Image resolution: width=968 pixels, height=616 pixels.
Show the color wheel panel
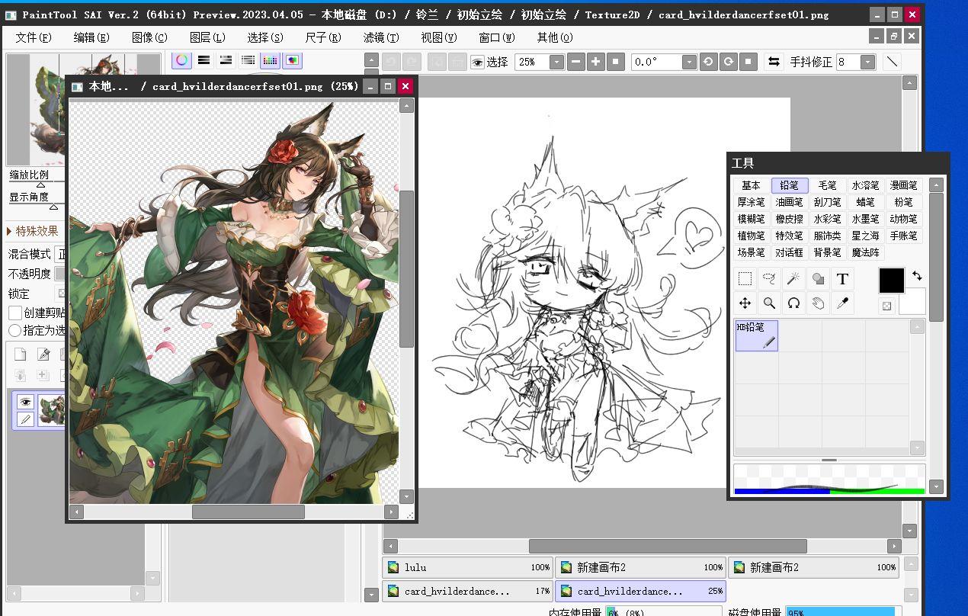181,61
